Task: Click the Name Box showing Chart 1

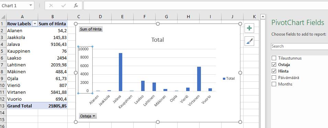Action: coord(14,5)
